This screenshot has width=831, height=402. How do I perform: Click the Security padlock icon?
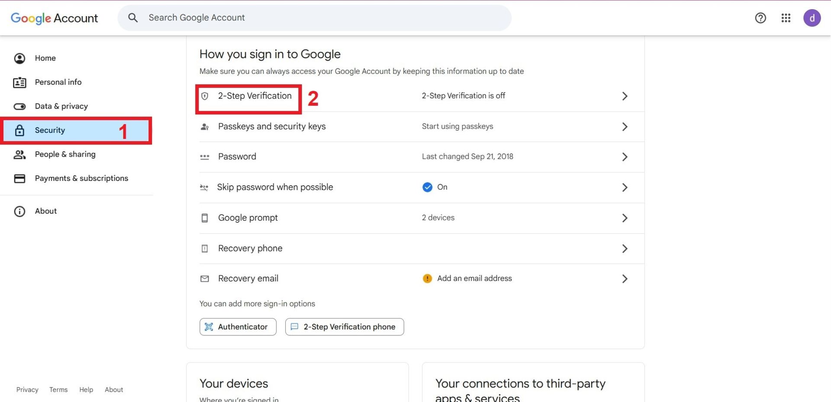[x=19, y=130]
